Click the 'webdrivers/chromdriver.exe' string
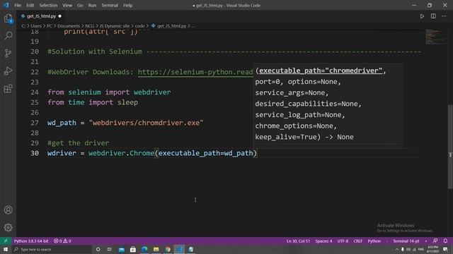Image resolution: width=453 pixels, height=254 pixels. coord(147,123)
